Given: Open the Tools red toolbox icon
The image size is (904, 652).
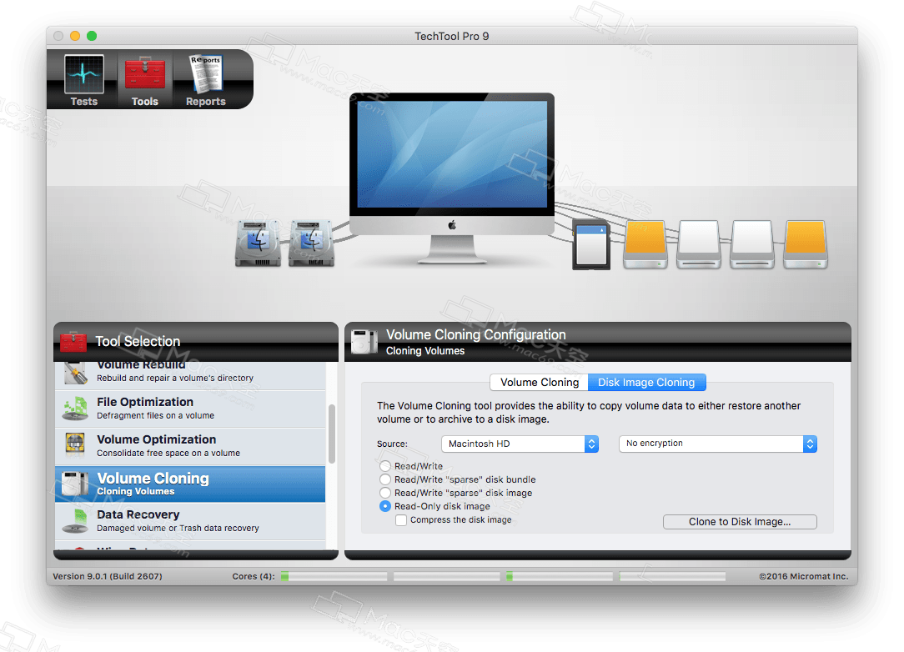Looking at the screenshot, I should point(145,74).
